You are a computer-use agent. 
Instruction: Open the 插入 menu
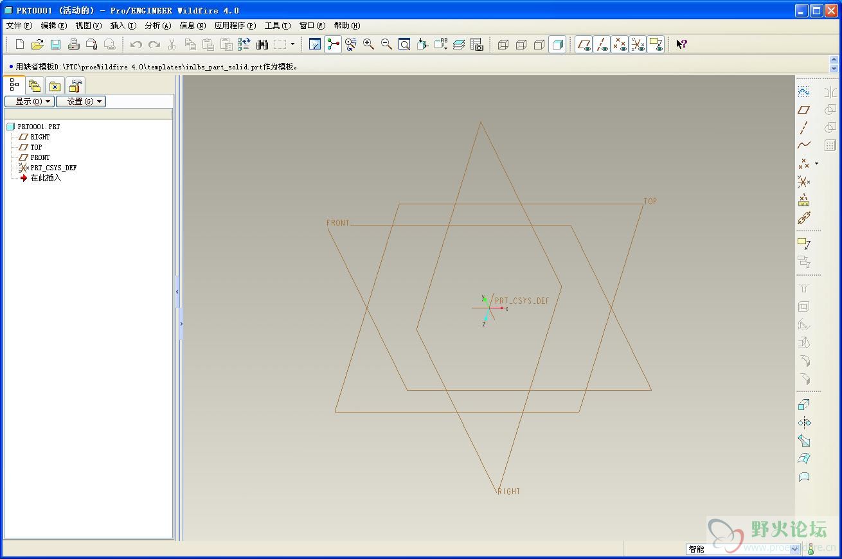[123, 26]
